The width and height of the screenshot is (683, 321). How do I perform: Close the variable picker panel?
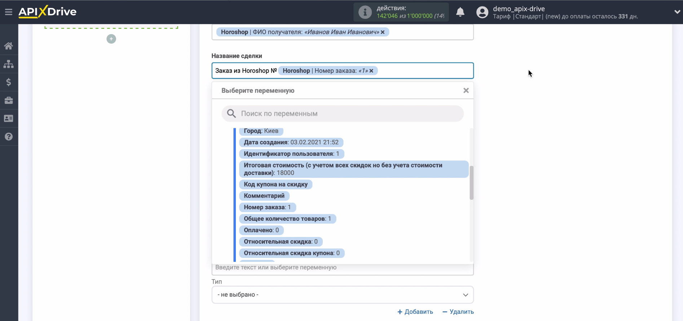click(466, 91)
